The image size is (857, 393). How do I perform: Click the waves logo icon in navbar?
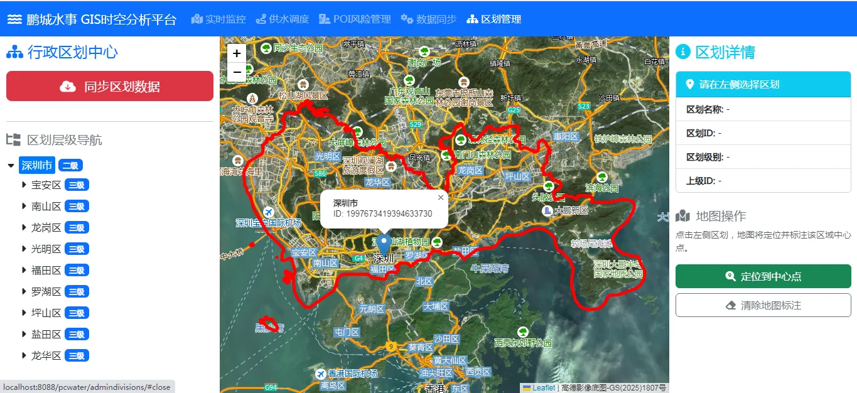coord(14,19)
